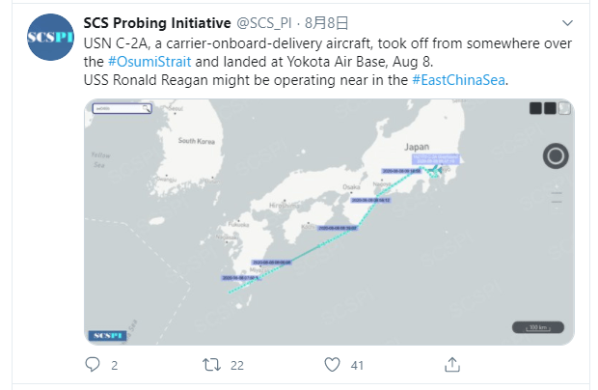
Task: Retweet this post
Action: (x=209, y=365)
